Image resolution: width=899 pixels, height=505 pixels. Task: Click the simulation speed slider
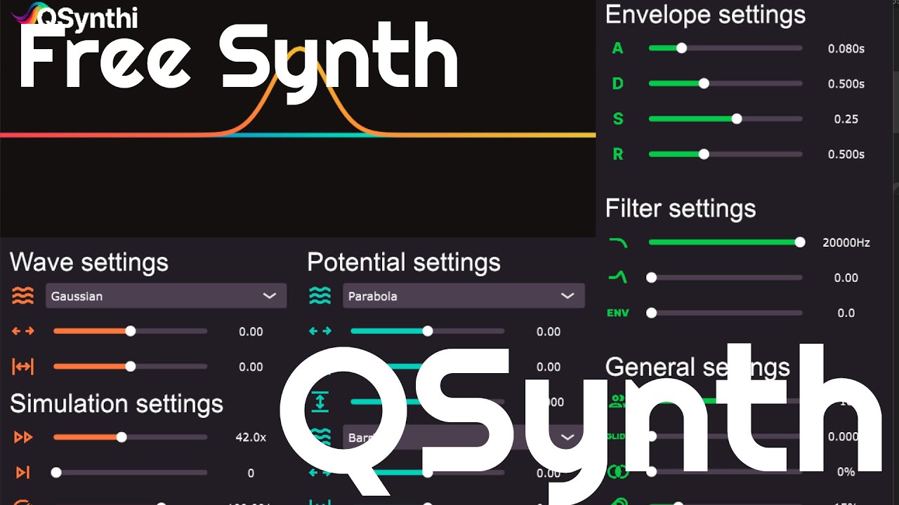coord(131,438)
